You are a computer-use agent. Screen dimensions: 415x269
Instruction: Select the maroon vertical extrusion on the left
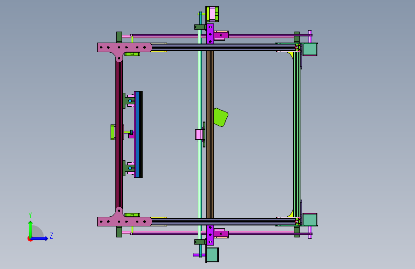[119, 134]
